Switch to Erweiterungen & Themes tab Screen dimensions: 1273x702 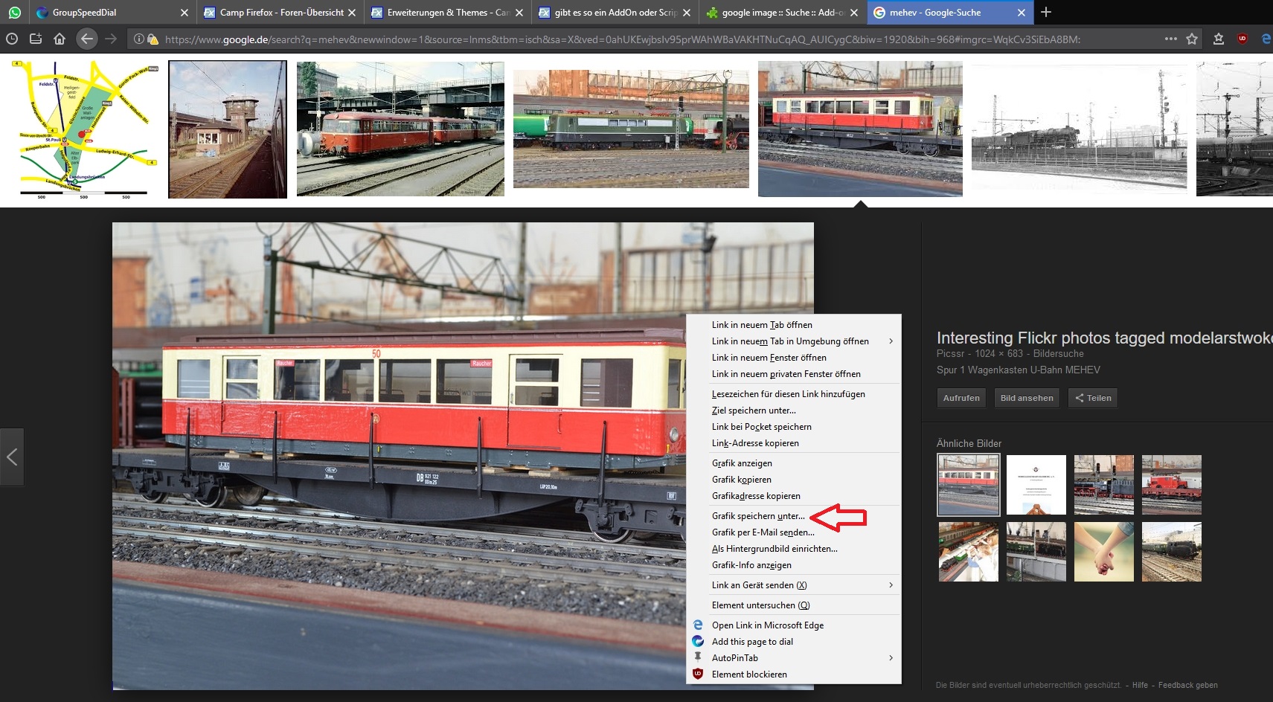click(x=447, y=13)
